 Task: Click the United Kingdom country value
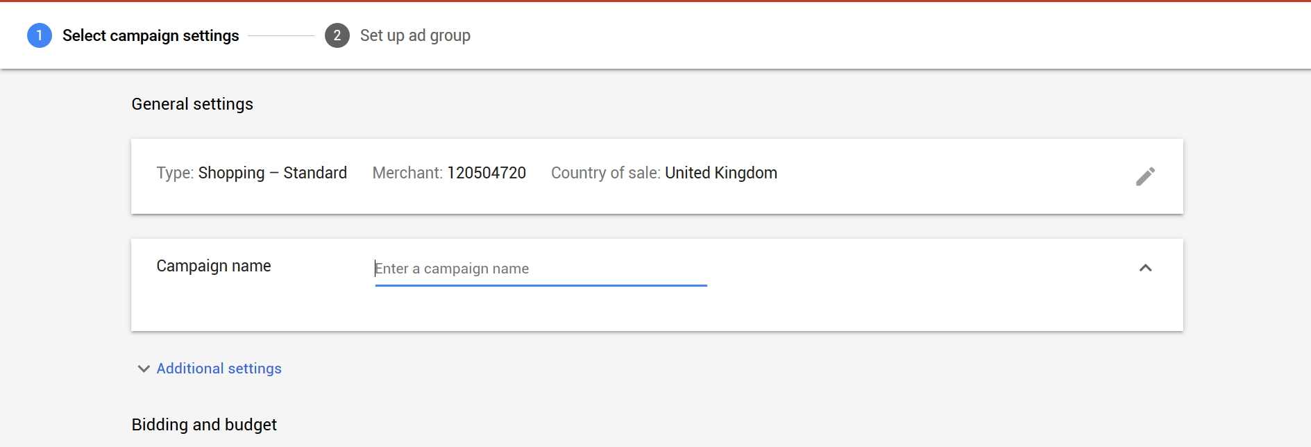click(x=721, y=173)
